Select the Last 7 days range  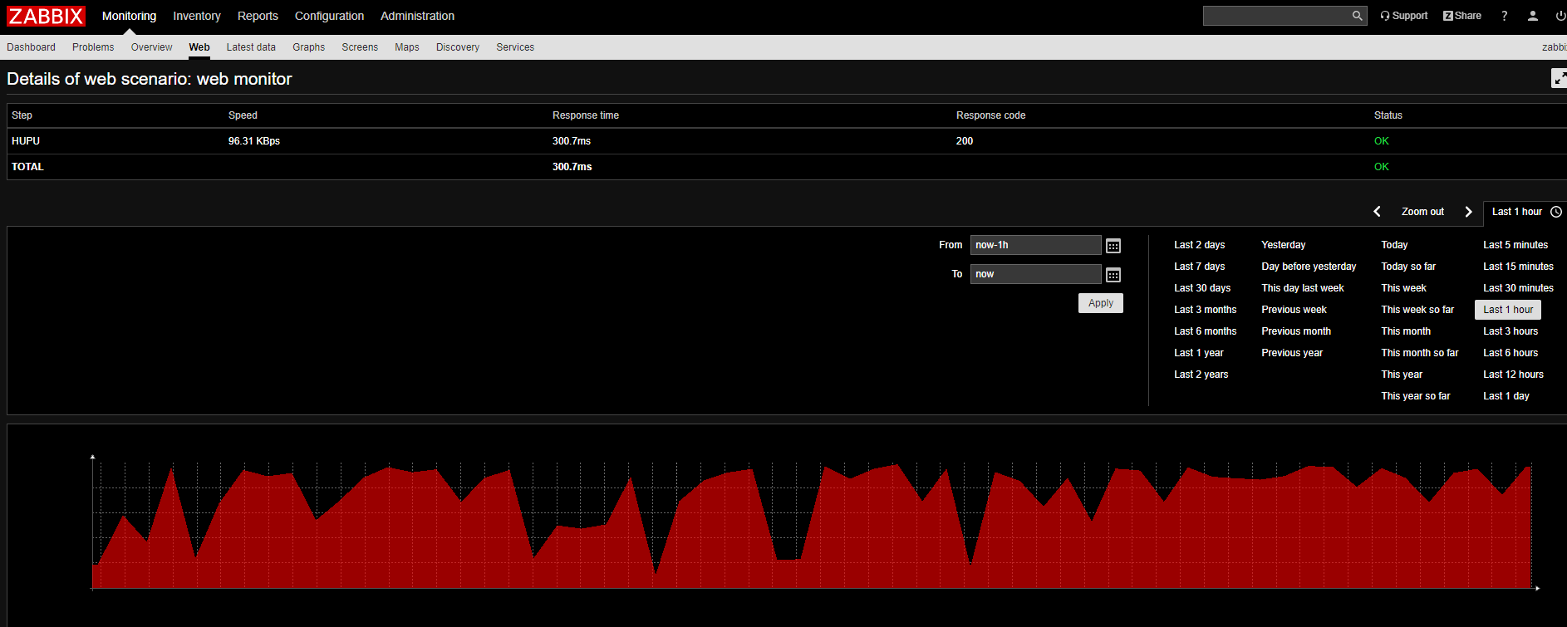1199,267
